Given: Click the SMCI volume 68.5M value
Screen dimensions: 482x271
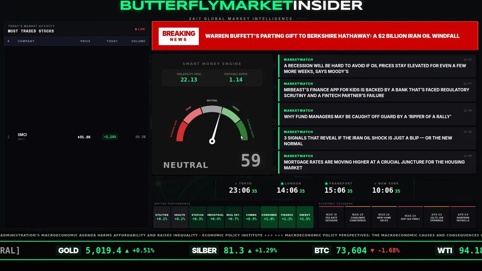Looking at the screenshot, I should pyautogui.click(x=140, y=137).
